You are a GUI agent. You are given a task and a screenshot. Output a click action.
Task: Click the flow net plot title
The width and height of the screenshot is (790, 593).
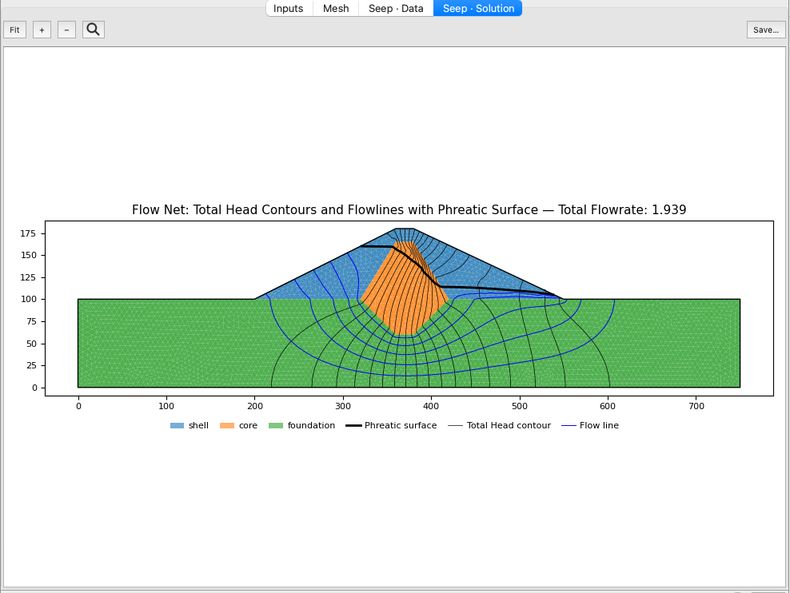409,210
